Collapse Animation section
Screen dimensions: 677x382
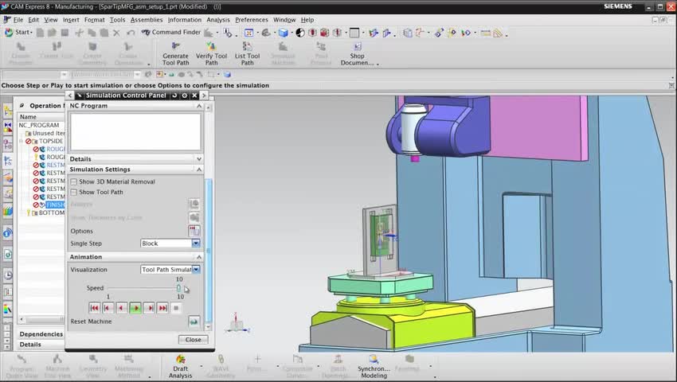point(199,257)
